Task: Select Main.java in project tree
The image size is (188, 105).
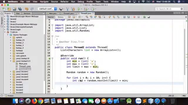Action: pyautogui.click(x=23, y=64)
